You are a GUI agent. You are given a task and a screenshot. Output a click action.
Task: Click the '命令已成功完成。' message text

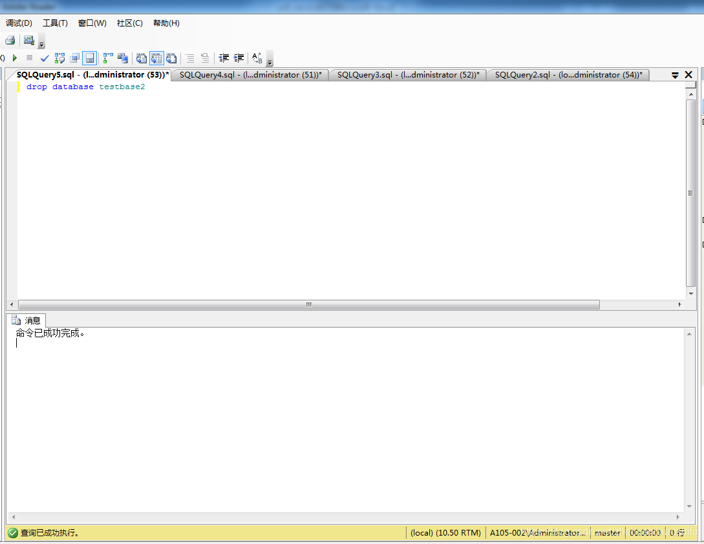(50, 333)
